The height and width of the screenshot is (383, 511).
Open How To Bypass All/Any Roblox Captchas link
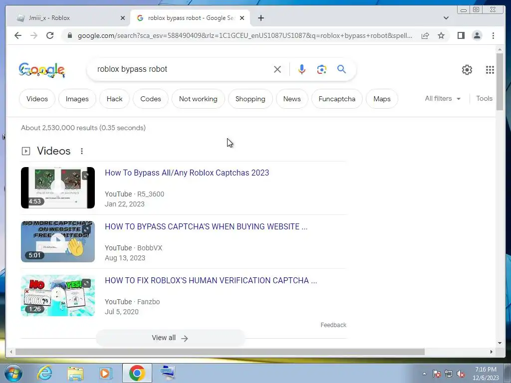187,173
